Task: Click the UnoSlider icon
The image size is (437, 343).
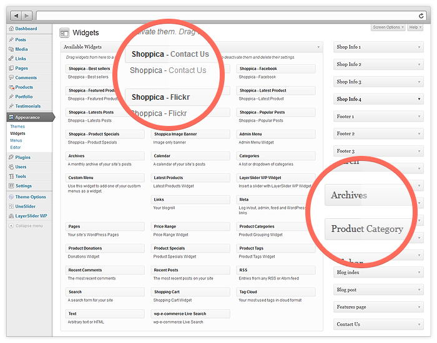Action: tap(11, 206)
